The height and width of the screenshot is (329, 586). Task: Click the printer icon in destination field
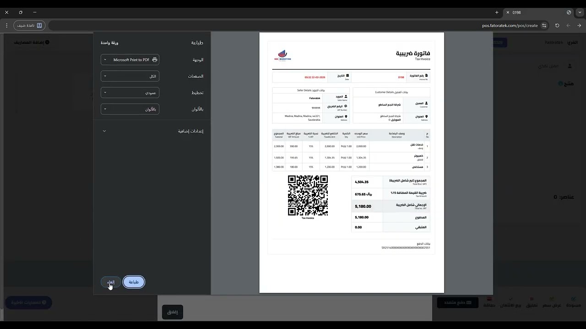pyautogui.click(x=155, y=60)
